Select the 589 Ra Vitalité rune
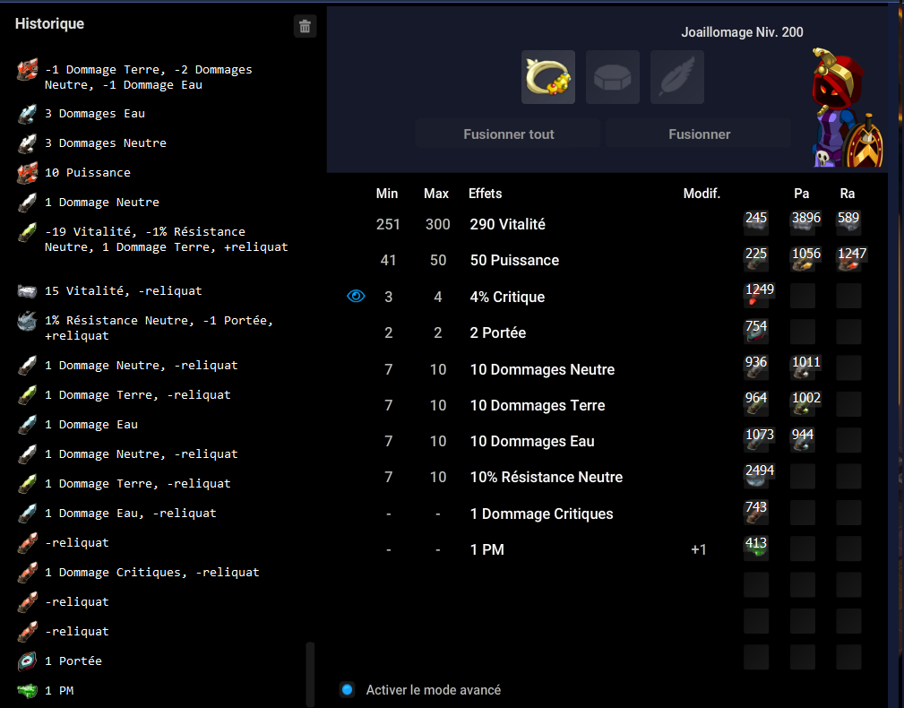 pos(848,223)
